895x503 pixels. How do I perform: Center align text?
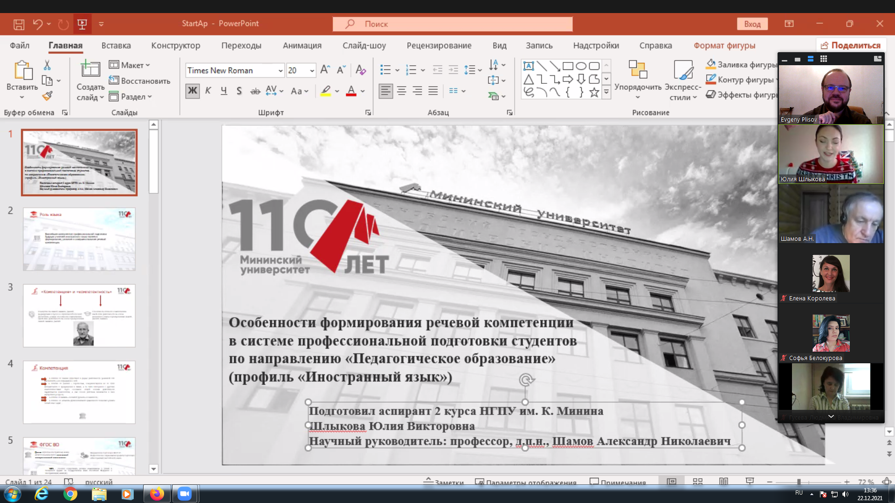[401, 91]
